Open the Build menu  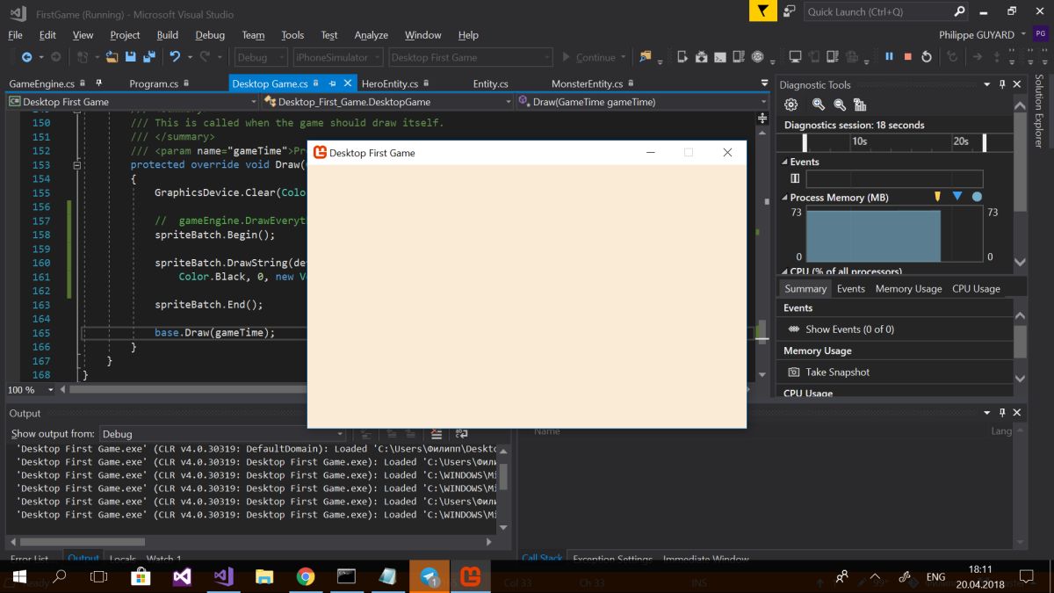point(168,35)
